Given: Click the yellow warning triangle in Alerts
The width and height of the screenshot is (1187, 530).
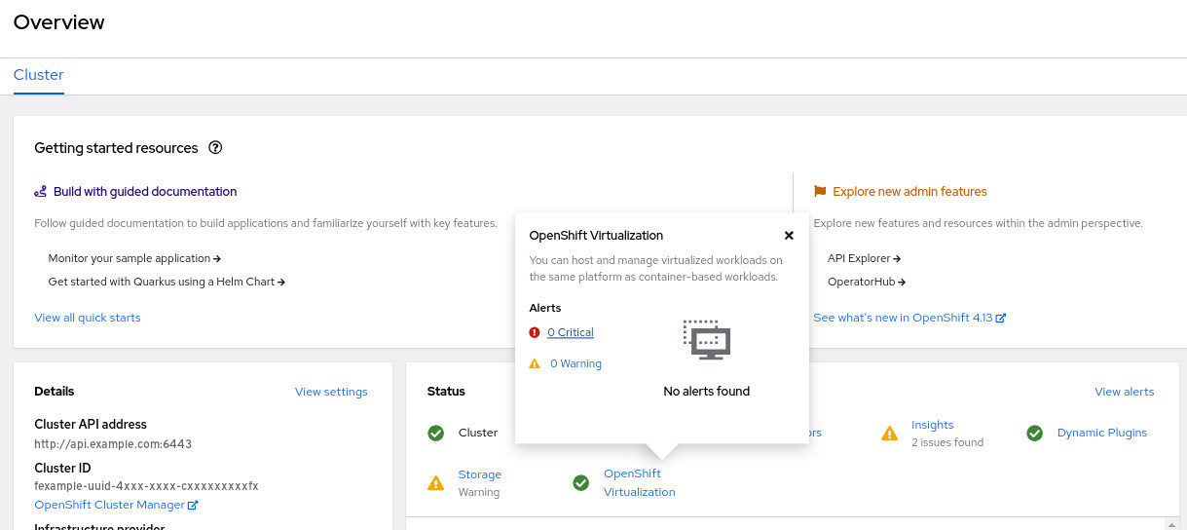Looking at the screenshot, I should 534,363.
